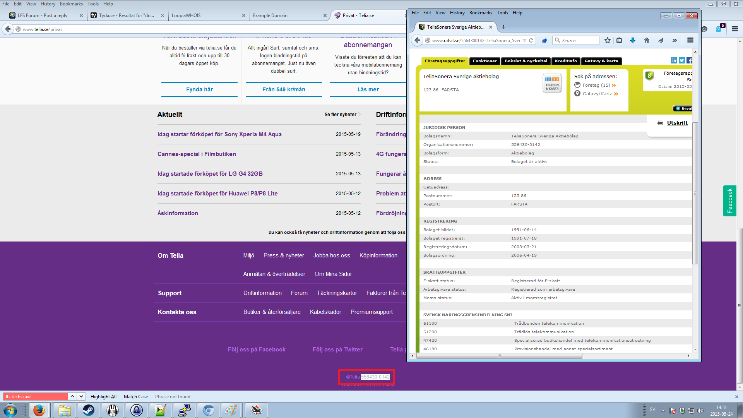Image resolution: width=743 pixels, height=418 pixels.
Task: Toggle Match Case in find bar
Action: point(136,397)
